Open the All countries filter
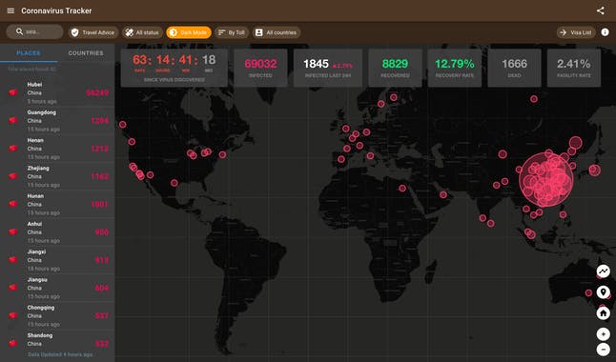The height and width of the screenshot is (362, 616). [x=277, y=32]
